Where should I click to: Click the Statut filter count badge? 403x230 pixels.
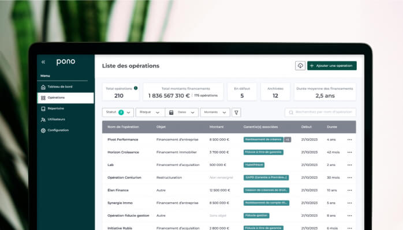(x=121, y=112)
